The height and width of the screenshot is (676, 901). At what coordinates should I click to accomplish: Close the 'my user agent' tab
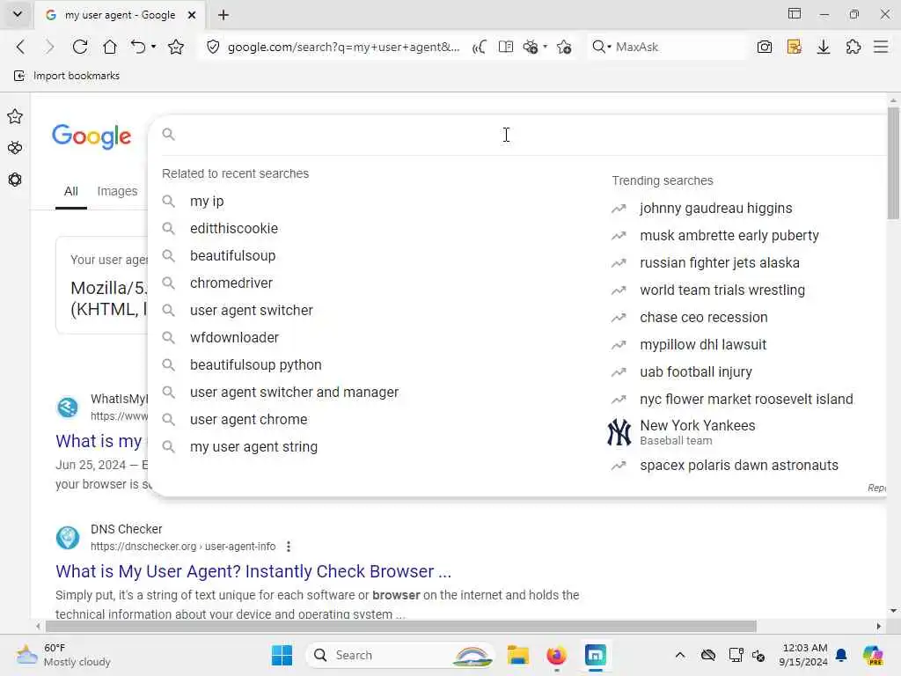point(192,15)
